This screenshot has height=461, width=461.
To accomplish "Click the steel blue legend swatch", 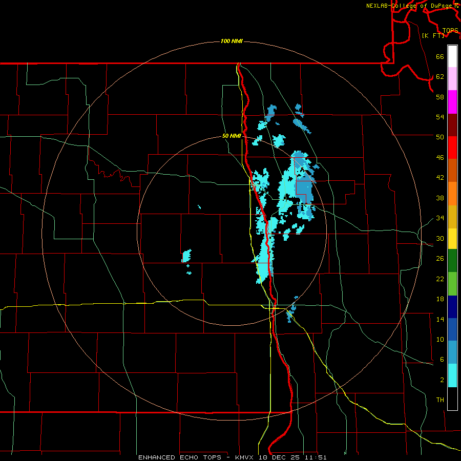I will pos(452,352).
